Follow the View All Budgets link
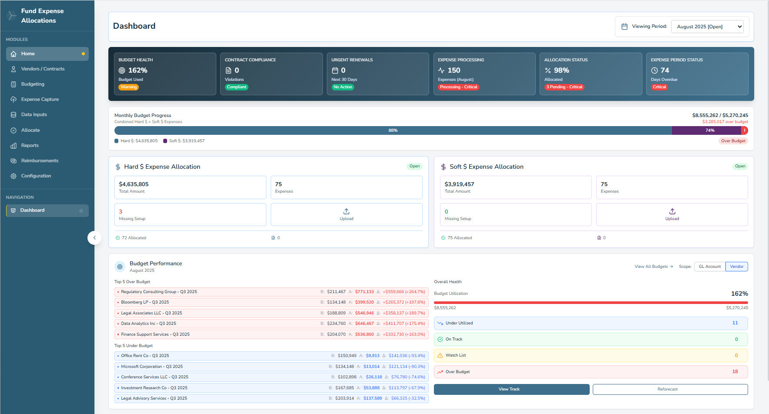 coord(653,267)
